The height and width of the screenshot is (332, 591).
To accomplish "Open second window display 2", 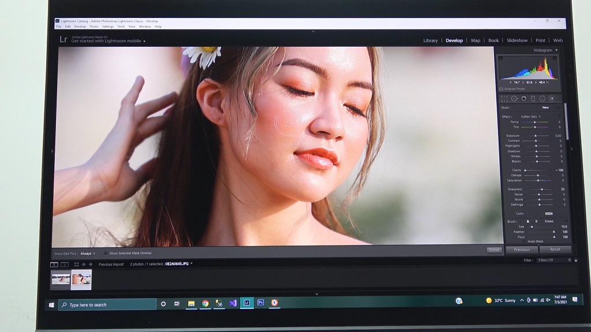I will [x=65, y=265].
